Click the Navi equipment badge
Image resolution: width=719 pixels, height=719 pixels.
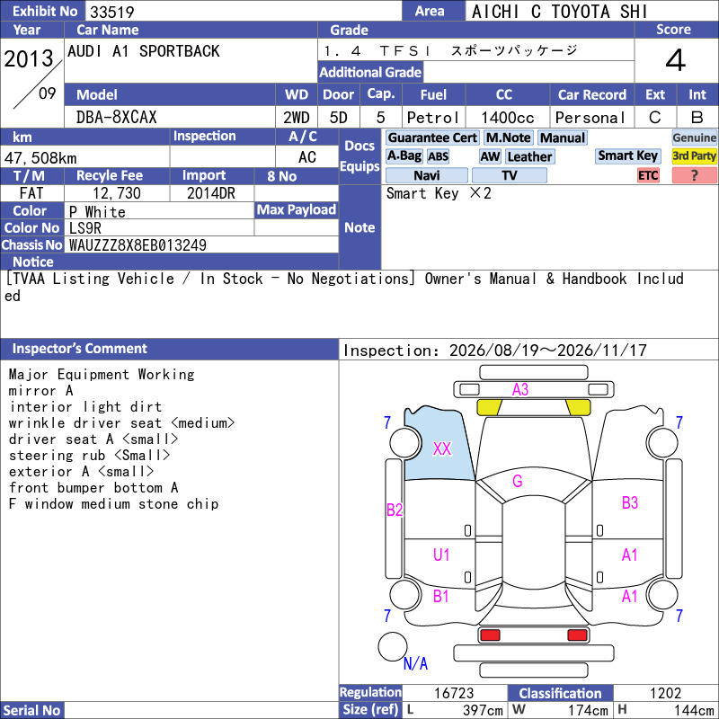point(426,175)
